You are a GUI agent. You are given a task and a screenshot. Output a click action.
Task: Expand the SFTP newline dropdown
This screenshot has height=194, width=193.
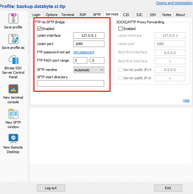point(89,70)
